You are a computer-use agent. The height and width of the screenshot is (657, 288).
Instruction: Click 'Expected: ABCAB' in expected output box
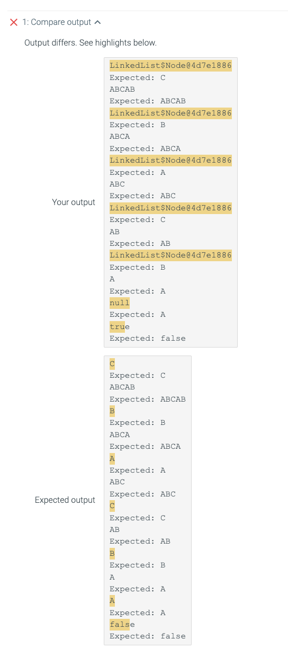coord(148,399)
